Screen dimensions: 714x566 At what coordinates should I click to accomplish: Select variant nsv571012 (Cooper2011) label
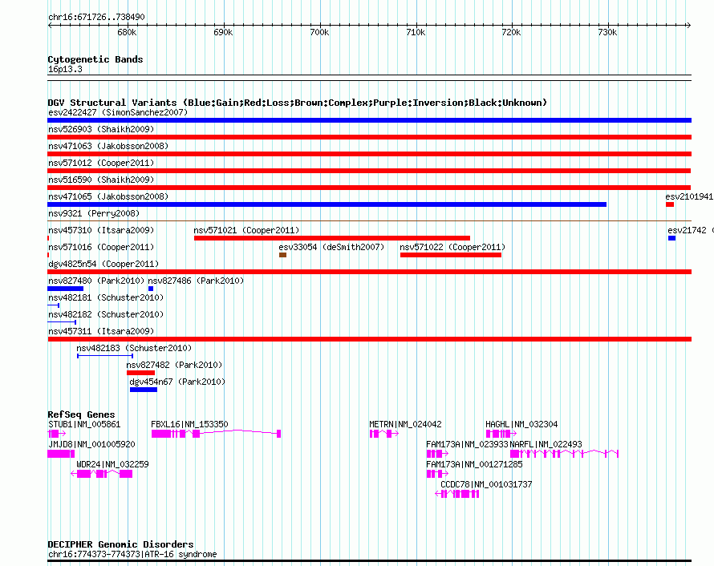(x=101, y=163)
